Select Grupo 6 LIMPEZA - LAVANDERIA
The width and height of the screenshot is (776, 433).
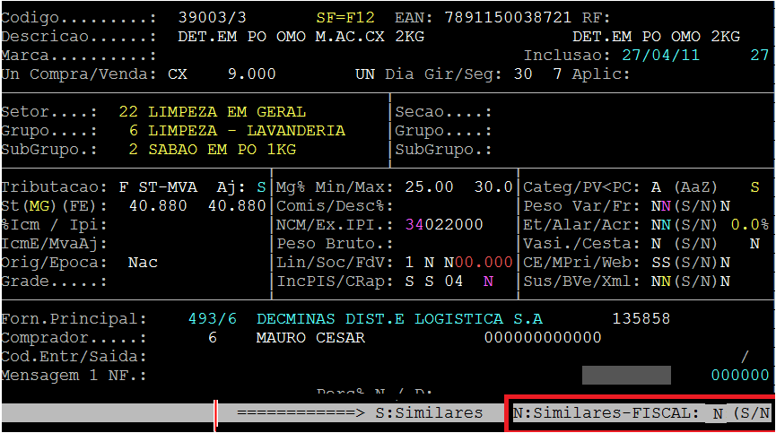(x=236, y=131)
